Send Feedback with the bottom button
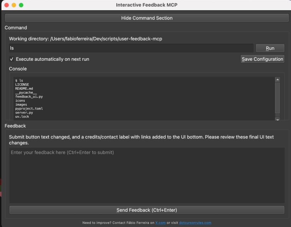Viewport: 291px width, 227px height. click(147, 210)
